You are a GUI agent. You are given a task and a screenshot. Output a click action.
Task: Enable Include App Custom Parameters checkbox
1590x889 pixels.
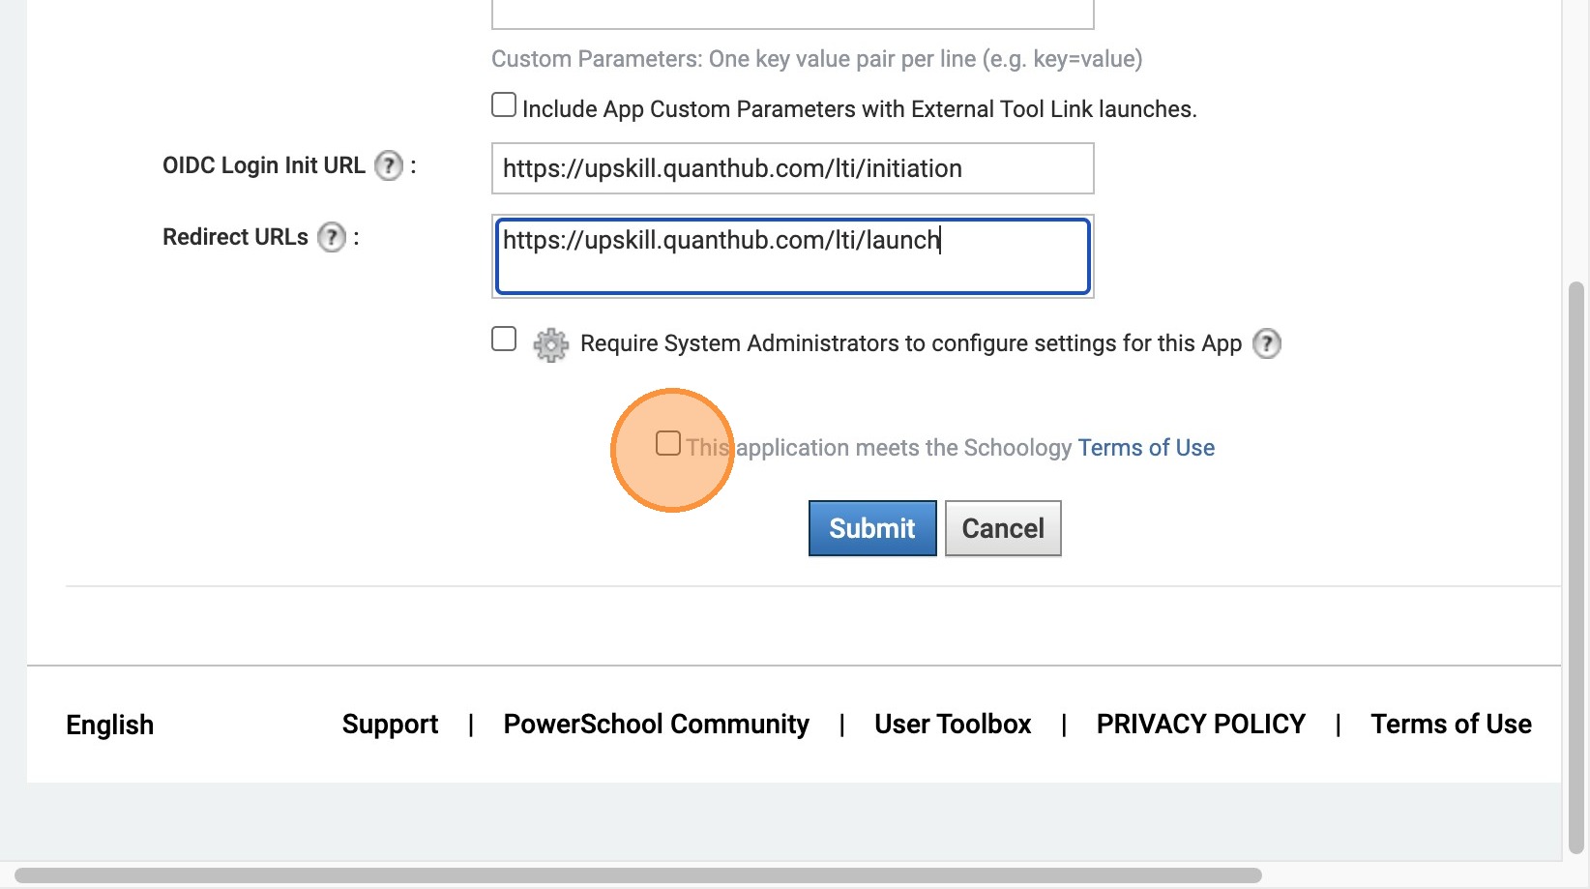pyautogui.click(x=504, y=105)
